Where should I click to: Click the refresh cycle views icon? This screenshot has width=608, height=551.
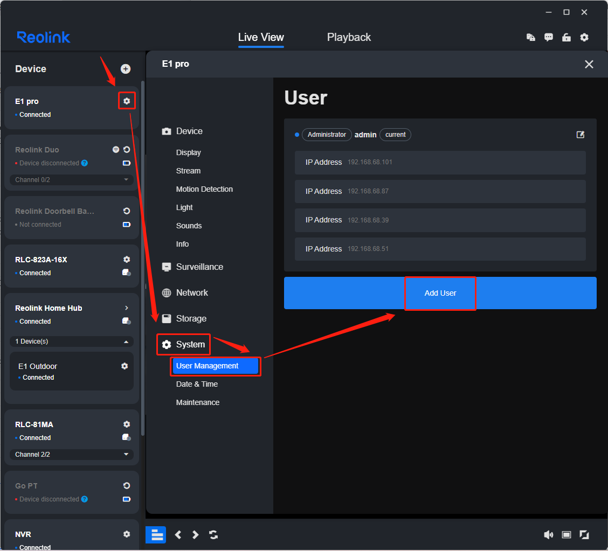[213, 535]
